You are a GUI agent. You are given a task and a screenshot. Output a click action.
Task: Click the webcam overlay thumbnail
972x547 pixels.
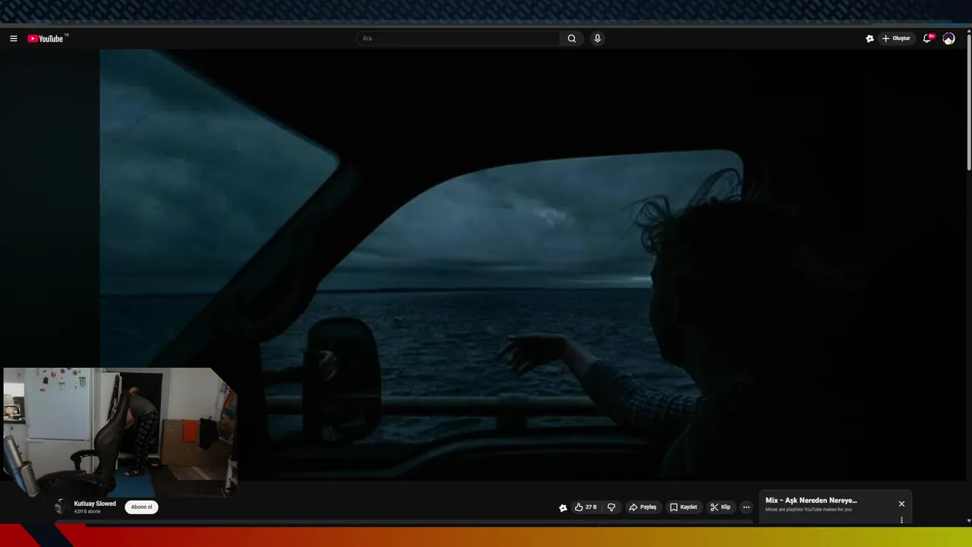coord(120,432)
